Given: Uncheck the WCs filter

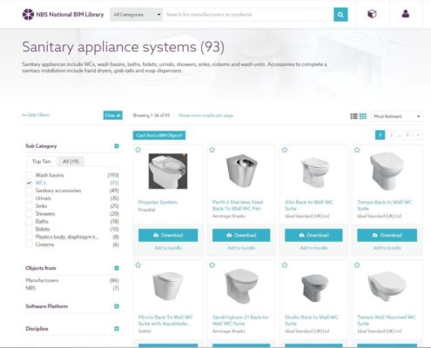Looking at the screenshot, I should [29, 183].
